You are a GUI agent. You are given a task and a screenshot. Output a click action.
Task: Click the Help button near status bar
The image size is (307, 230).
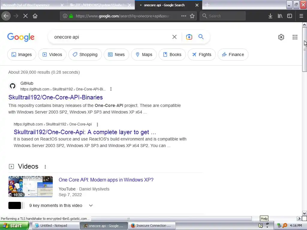click(x=264, y=218)
